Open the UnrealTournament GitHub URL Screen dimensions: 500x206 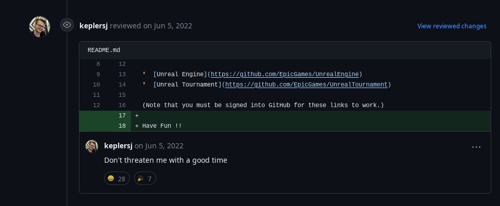coord(306,84)
